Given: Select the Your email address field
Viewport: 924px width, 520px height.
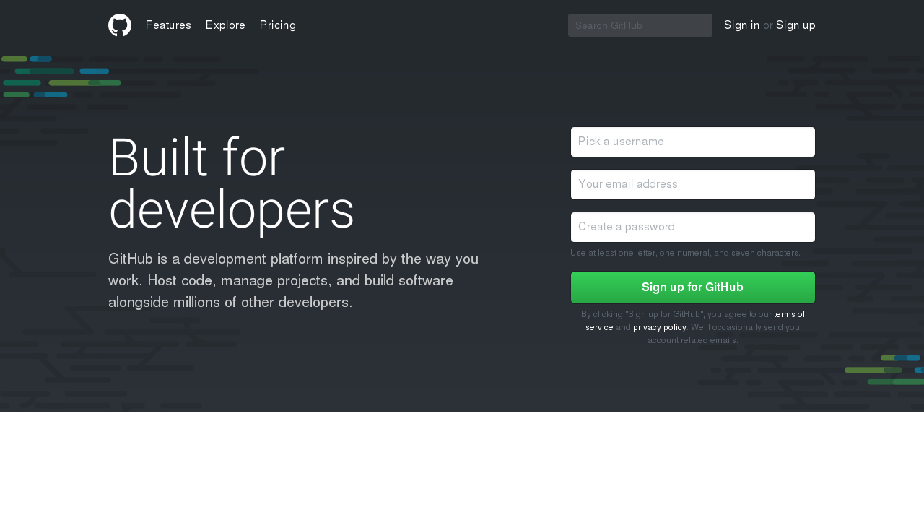Looking at the screenshot, I should click(693, 184).
